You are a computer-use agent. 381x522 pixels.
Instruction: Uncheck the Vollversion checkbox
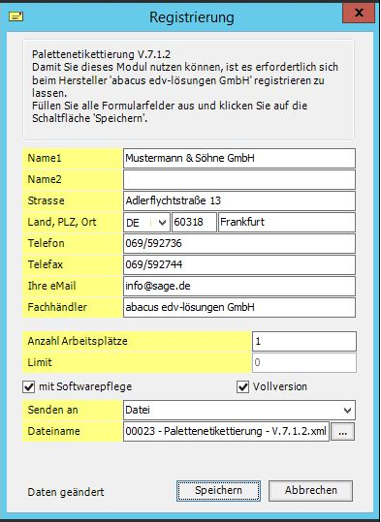(x=242, y=387)
